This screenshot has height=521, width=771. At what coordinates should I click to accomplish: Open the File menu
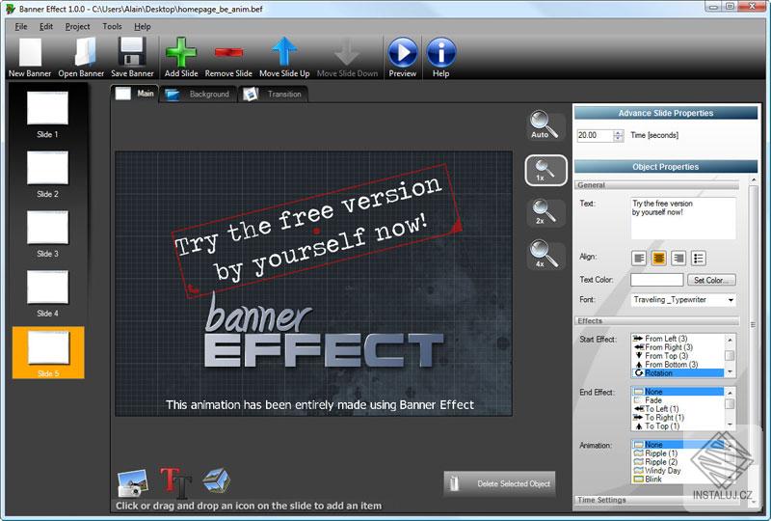tap(21, 27)
